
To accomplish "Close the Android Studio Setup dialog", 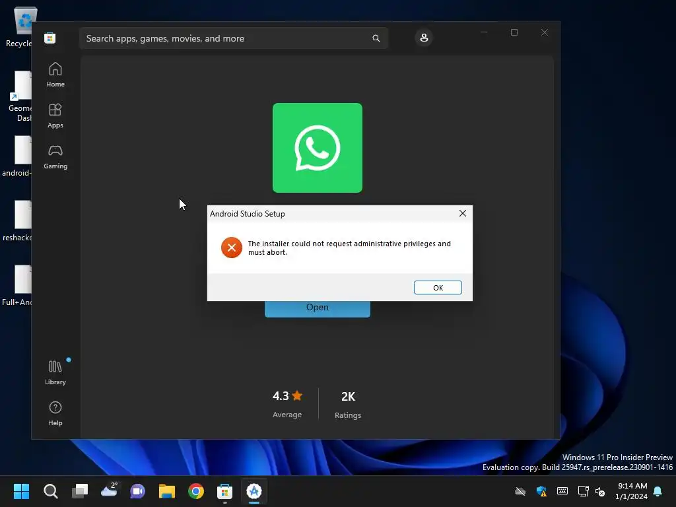I will point(463,213).
